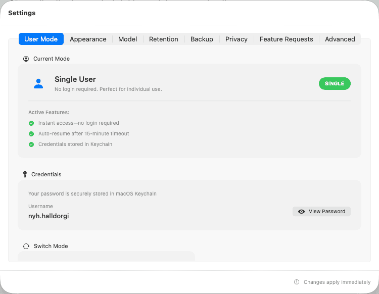The width and height of the screenshot is (379, 294).
Task: Click the Current Mode profile icon
Action: (x=26, y=59)
